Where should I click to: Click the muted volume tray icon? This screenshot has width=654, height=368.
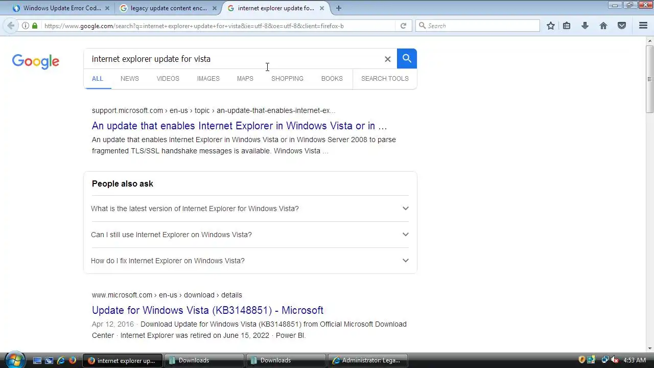615,360
